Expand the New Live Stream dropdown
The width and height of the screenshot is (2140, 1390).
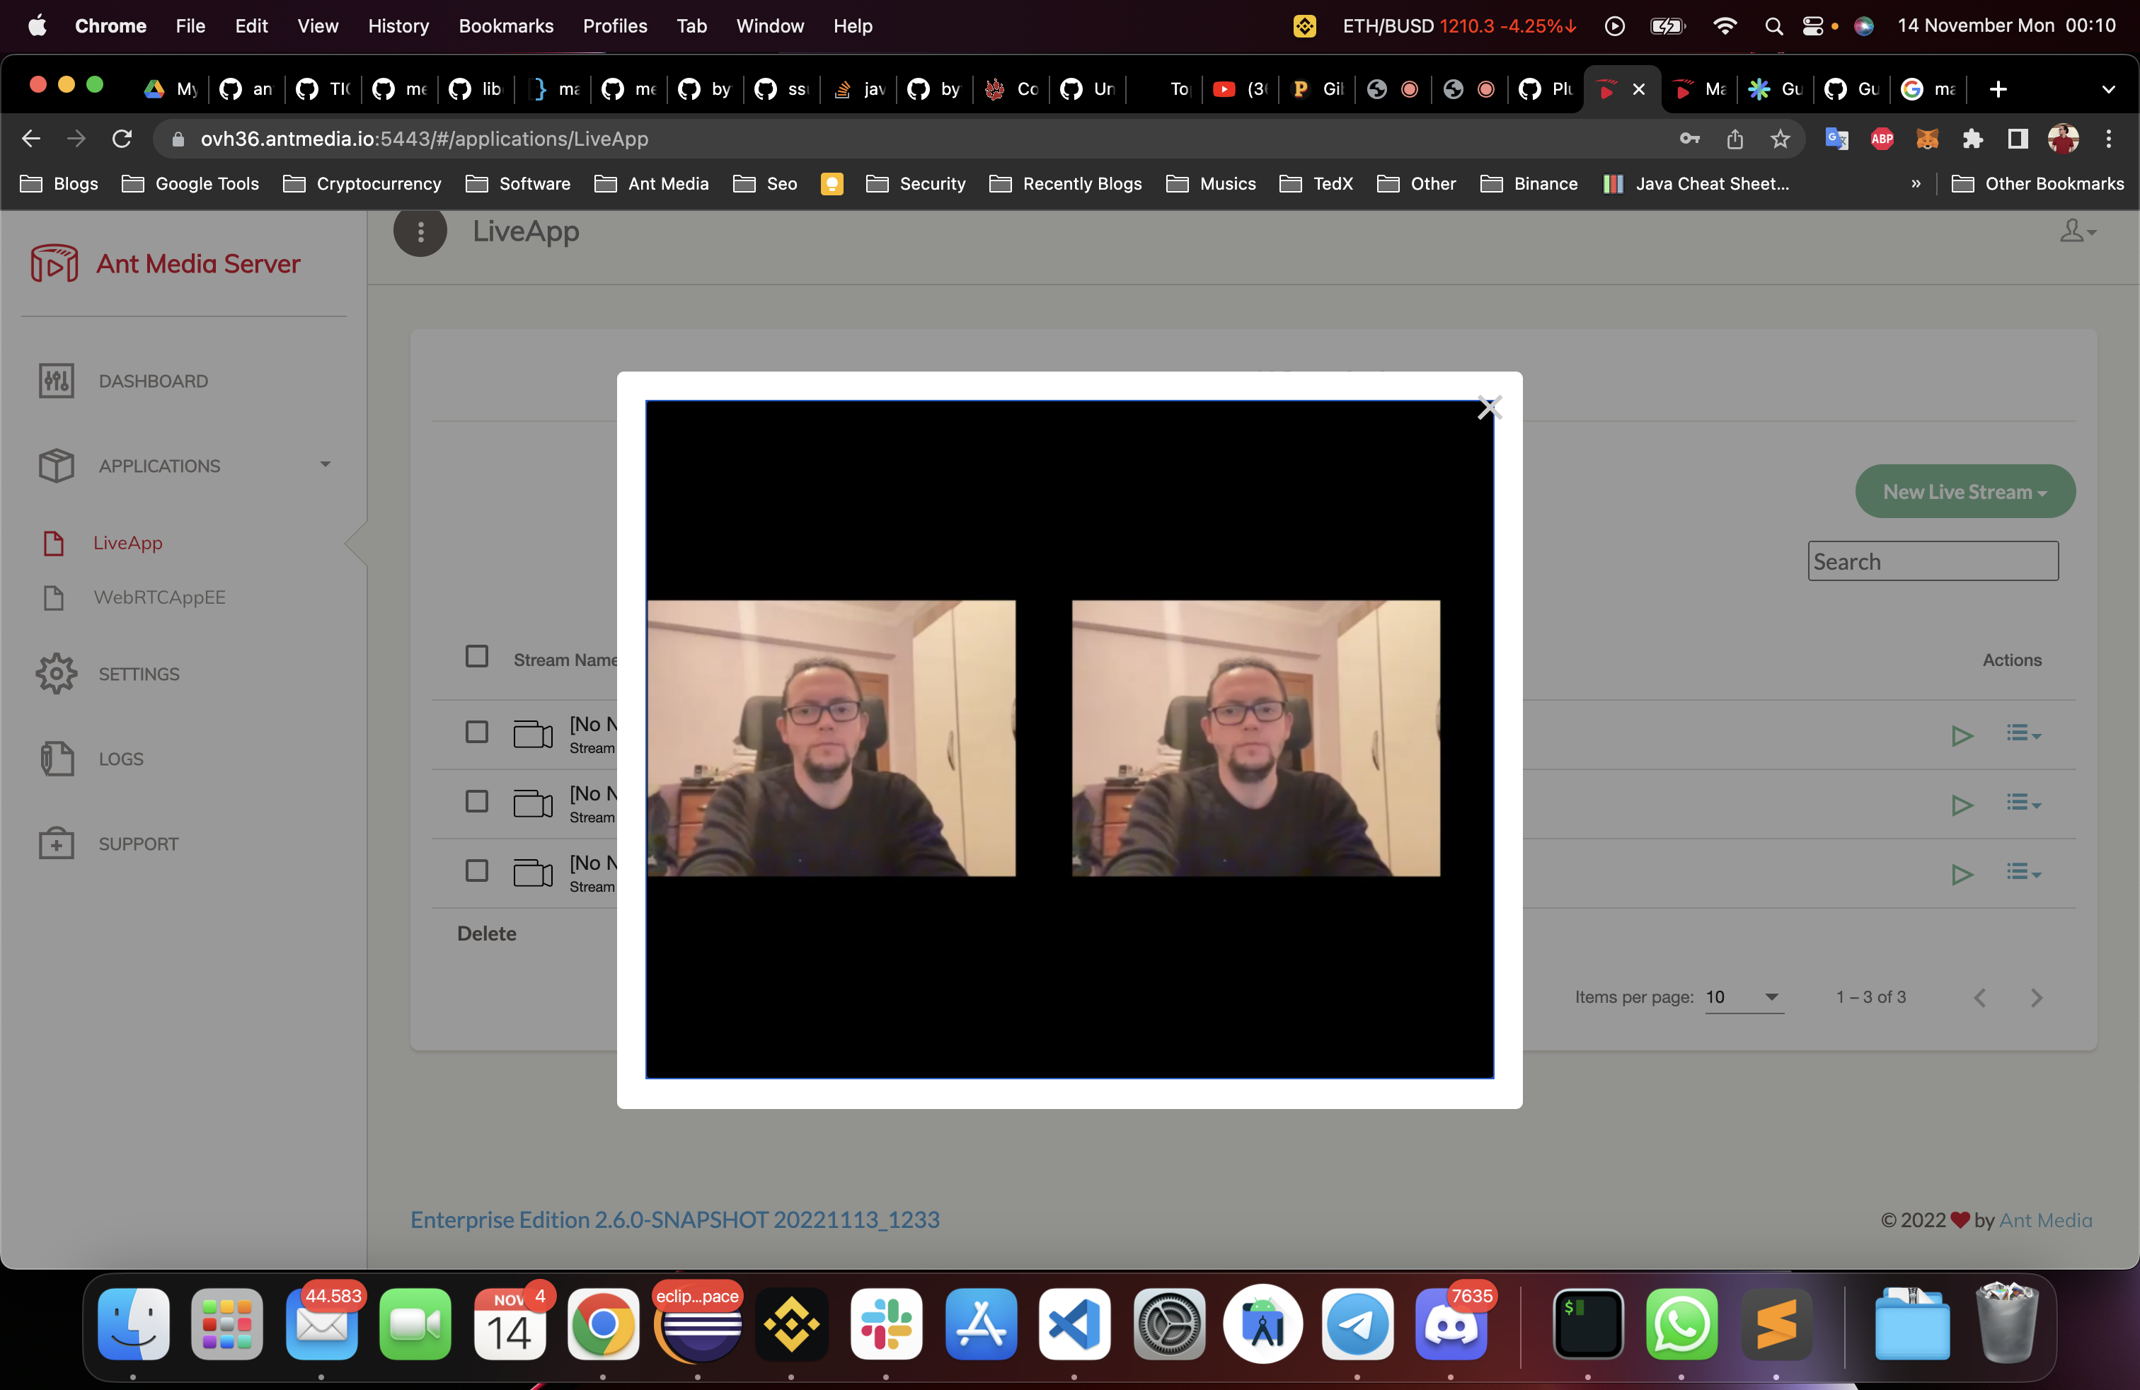click(x=1964, y=491)
